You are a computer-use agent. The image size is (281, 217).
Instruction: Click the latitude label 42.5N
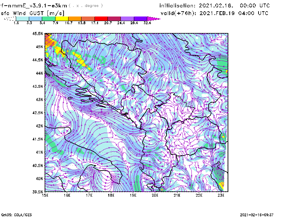pos(38,113)
